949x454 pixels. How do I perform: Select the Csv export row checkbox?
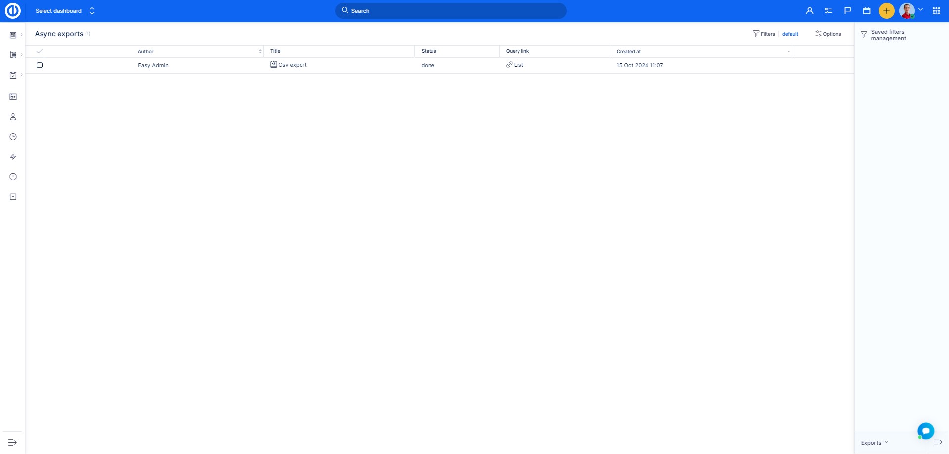[40, 65]
